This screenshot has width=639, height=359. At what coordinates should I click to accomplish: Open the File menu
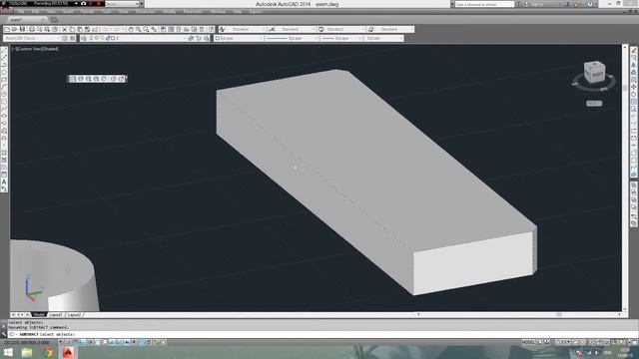tap(21, 12)
